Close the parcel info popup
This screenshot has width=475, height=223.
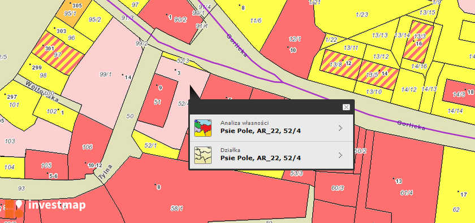pyautogui.click(x=346, y=107)
